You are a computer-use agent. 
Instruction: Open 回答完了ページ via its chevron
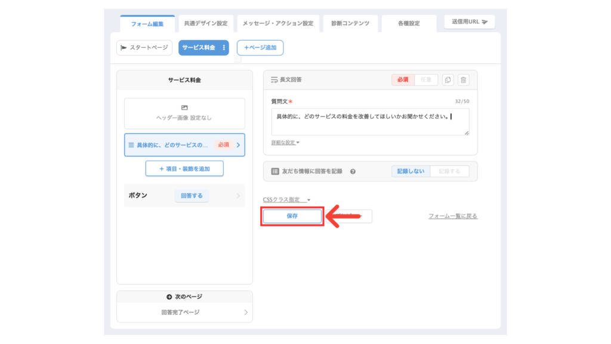point(246,312)
